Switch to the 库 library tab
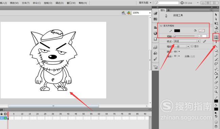Screen dimensions: 220x129 point(169,10)
